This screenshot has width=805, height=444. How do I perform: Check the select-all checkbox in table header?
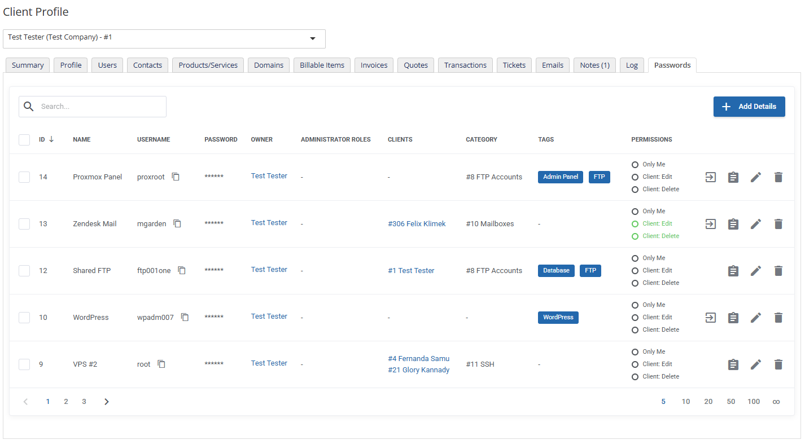24,140
